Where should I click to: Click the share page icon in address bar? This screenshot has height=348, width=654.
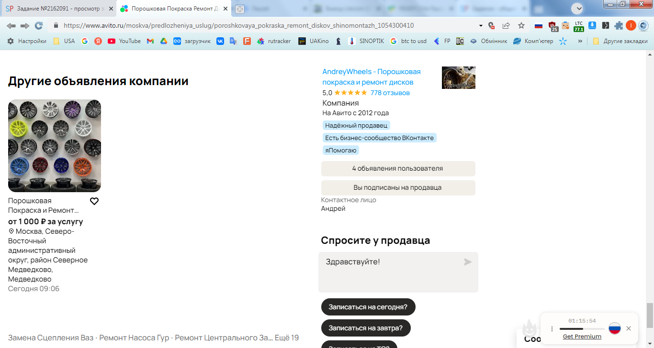click(x=506, y=26)
